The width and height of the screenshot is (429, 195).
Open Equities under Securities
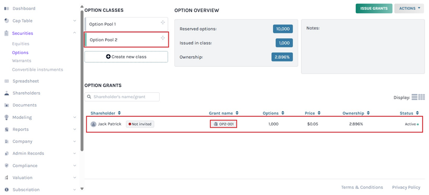[x=21, y=44]
